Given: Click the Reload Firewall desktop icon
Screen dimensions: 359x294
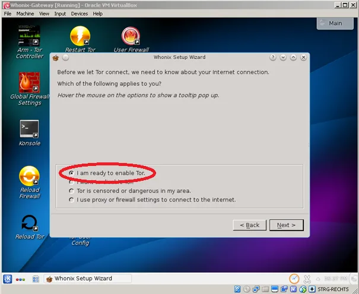Looking at the screenshot, I should [x=29, y=182].
